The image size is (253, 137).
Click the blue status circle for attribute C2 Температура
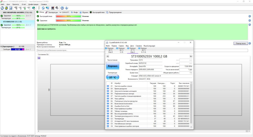(108, 119)
